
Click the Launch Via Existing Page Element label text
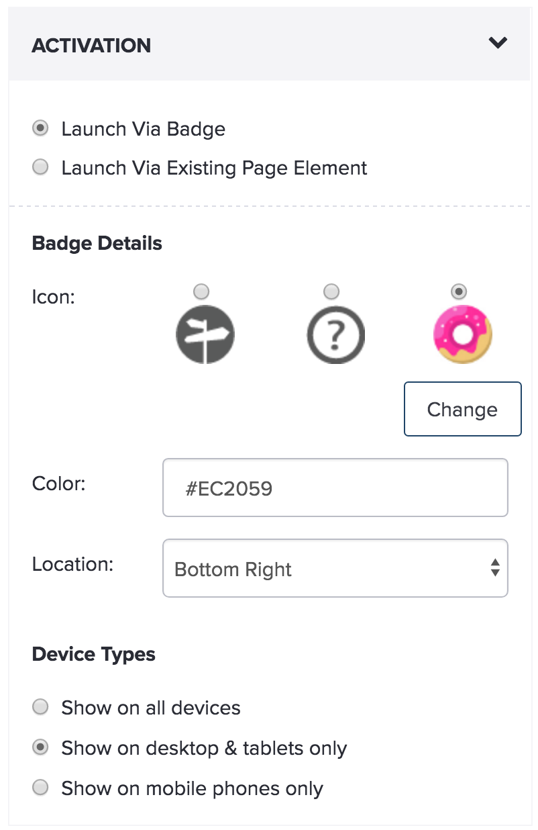[x=214, y=168]
